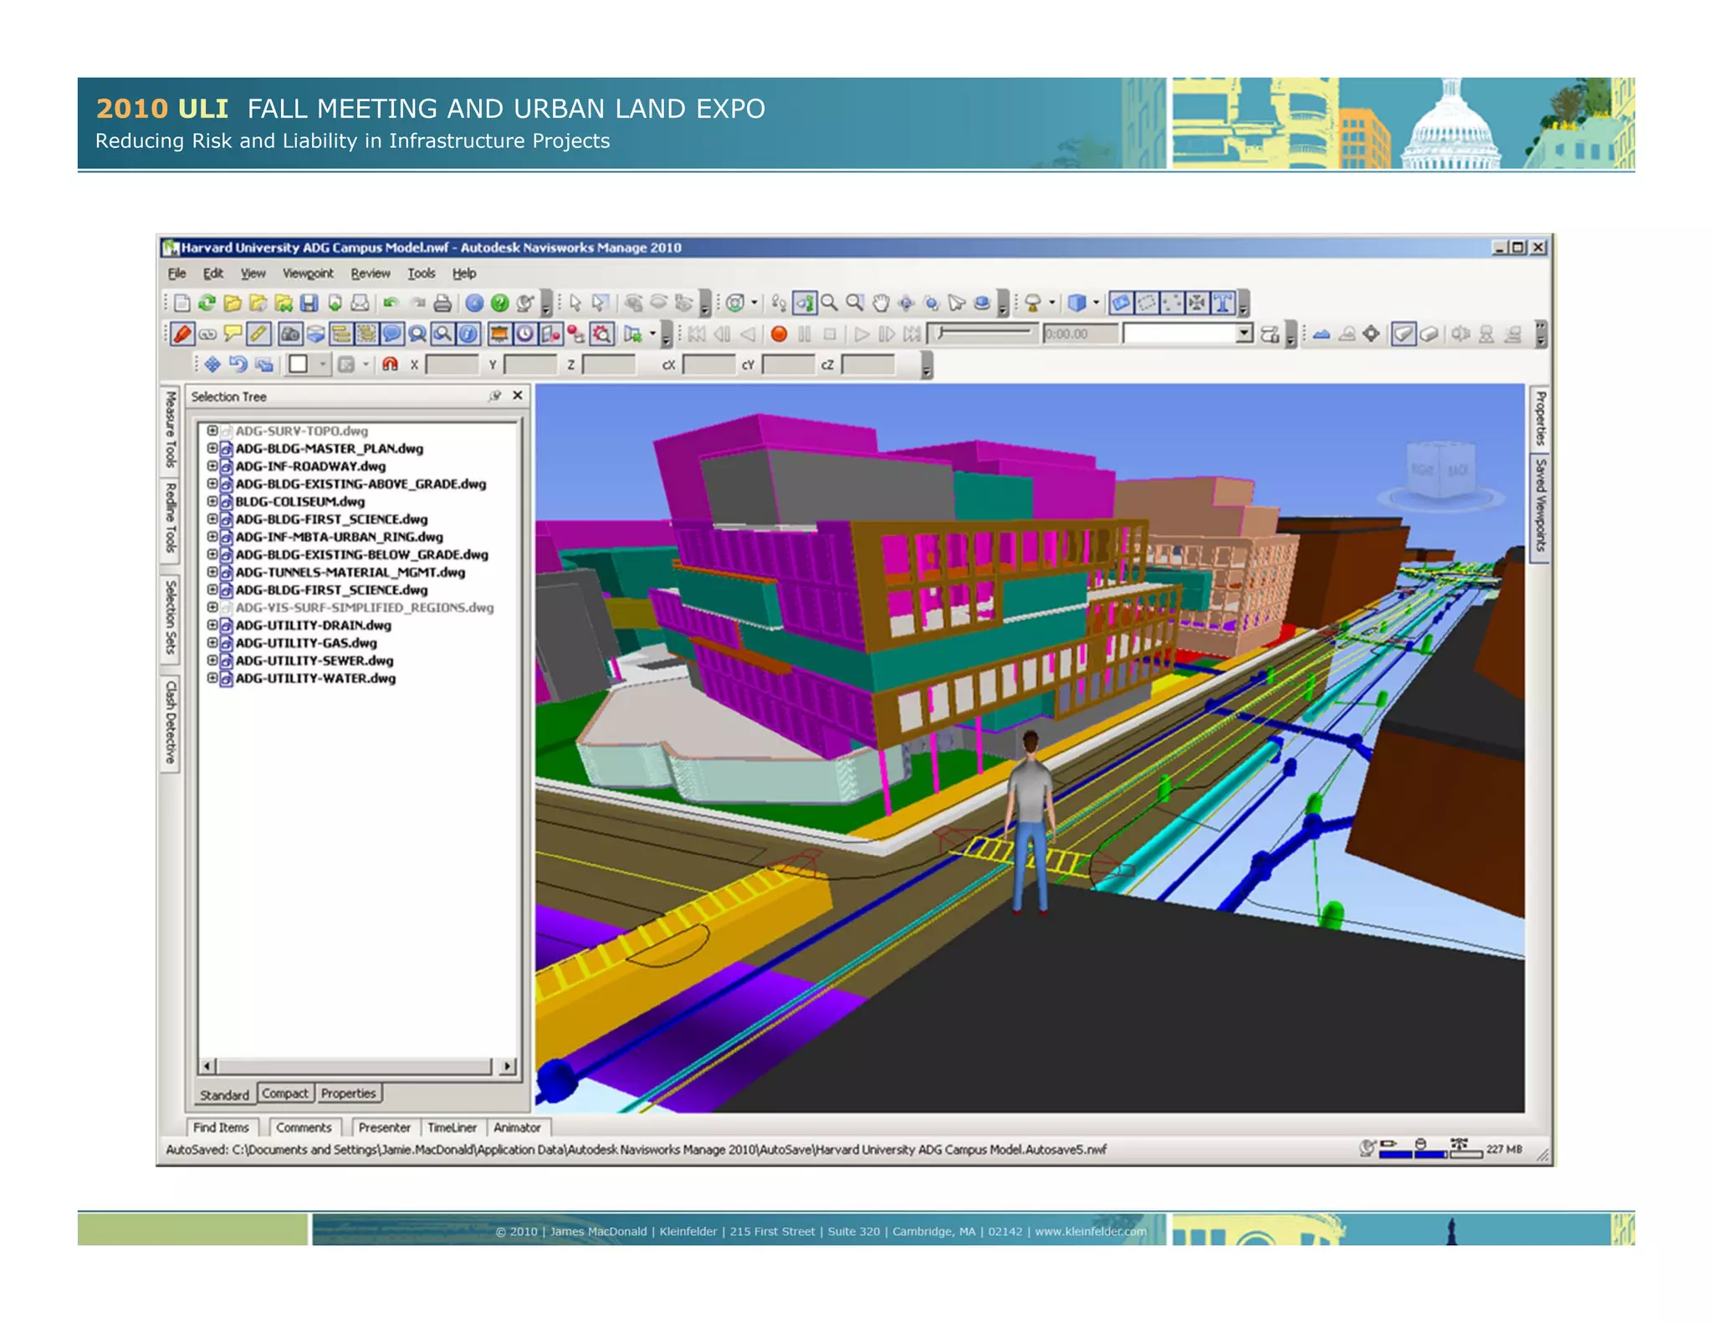Screen dimensions: 1713x1323
Task: Open the animation selection combo box
Action: (1245, 335)
